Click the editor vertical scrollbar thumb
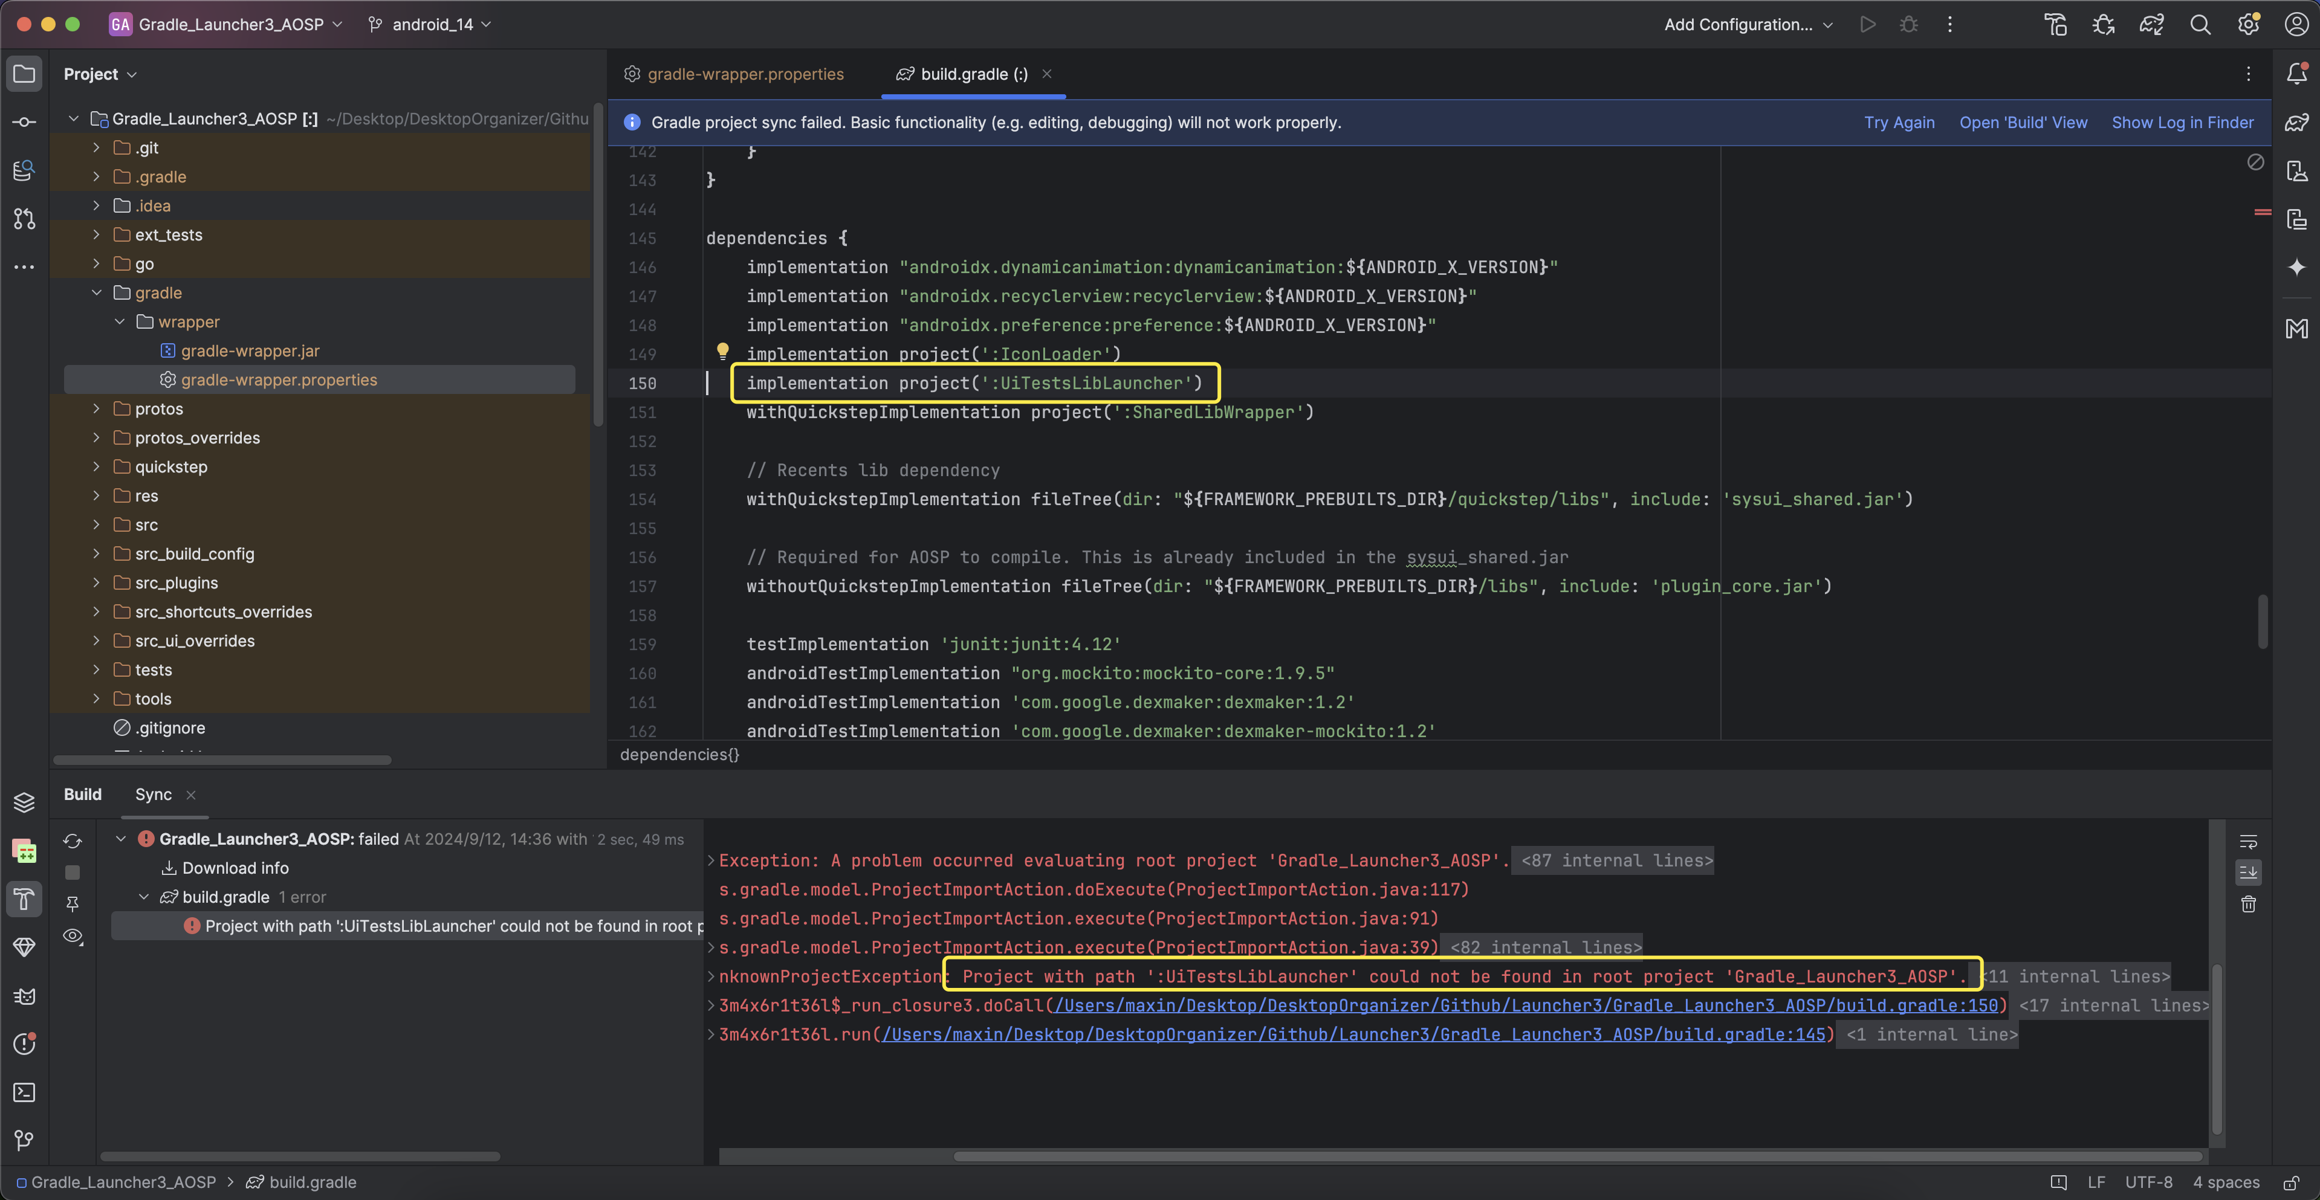 [x=2261, y=621]
